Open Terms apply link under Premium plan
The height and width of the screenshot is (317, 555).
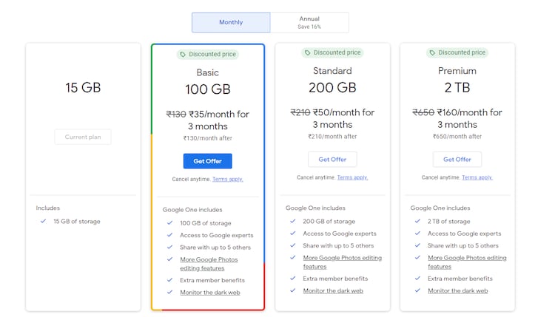477,178
